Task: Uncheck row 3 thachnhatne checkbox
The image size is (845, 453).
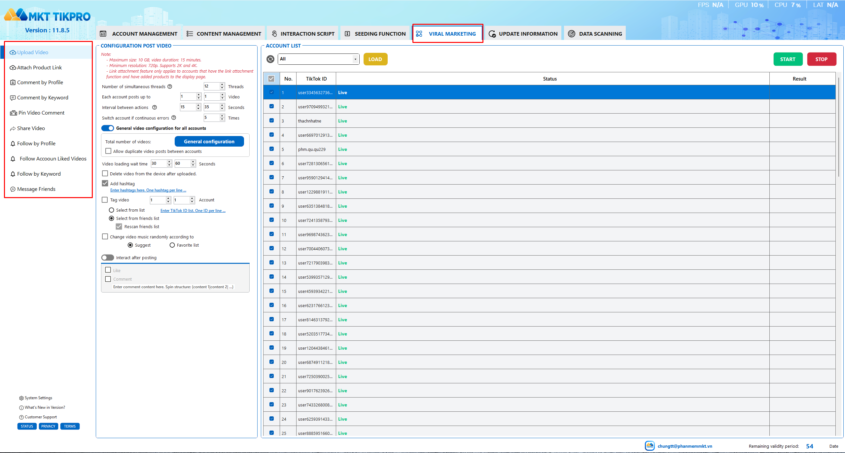Action: point(271,121)
